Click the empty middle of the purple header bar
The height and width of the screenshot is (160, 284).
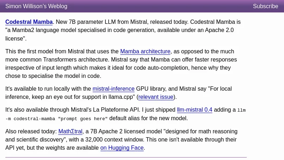pos(160,6)
